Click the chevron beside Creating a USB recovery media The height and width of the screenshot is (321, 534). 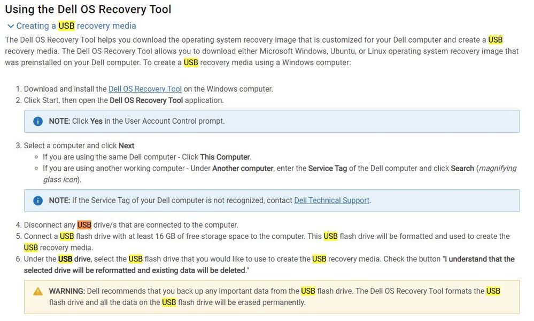(x=11, y=26)
